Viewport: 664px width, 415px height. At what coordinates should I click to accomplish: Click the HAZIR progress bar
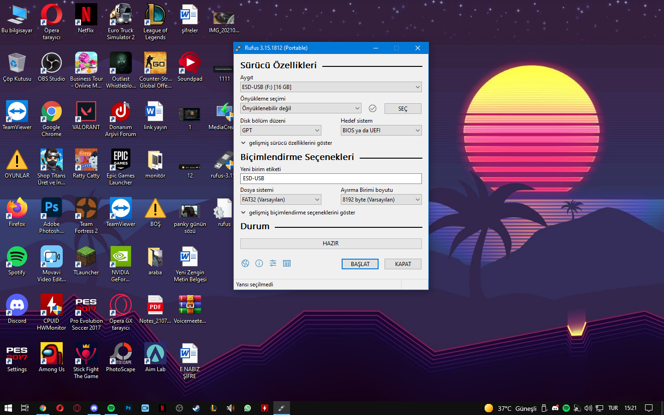pyautogui.click(x=331, y=243)
